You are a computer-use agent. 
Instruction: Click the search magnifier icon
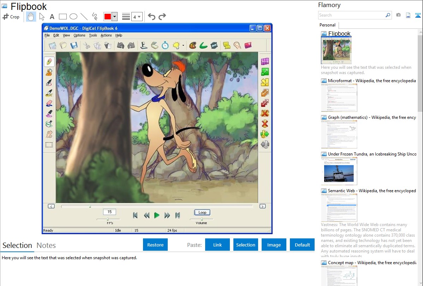click(388, 15)
